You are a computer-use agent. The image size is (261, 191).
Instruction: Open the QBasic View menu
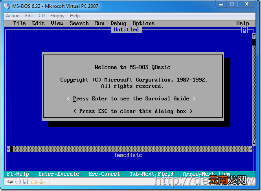(x=57, y=23)
